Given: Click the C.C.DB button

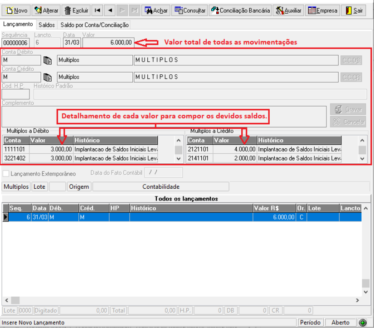Looking at the screenshot, I should pos(351,60).
